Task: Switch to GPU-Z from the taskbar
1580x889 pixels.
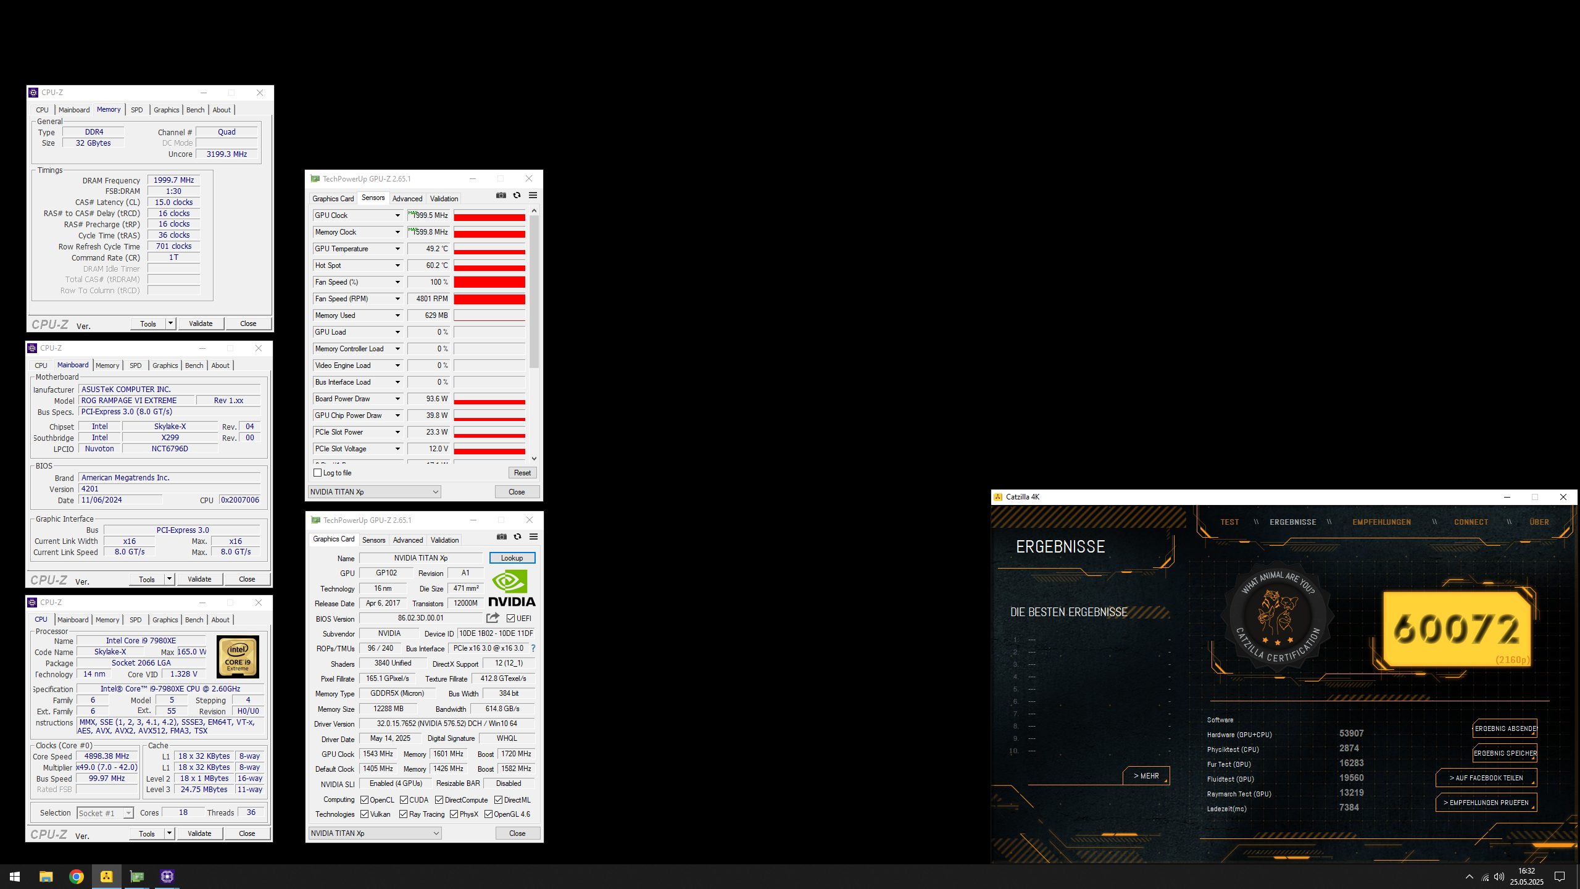Action: (136, 877)
